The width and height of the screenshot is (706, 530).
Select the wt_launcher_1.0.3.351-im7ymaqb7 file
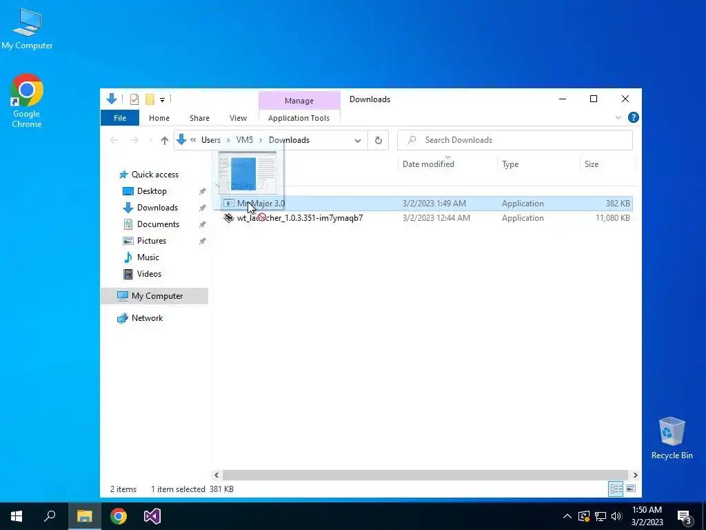(300, 218)
